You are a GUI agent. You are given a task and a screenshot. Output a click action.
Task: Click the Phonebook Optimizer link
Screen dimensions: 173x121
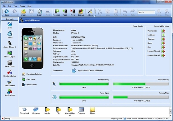pyautogui.click(x=34, y=74)
